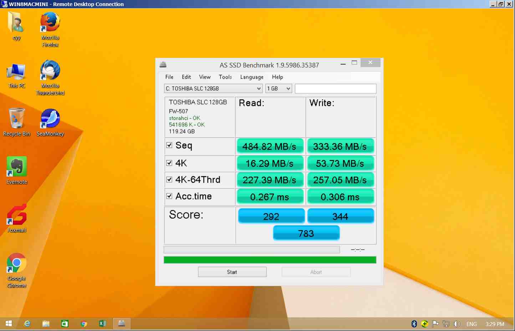This screenshot has height=331, width=515.
Task: Launch the Mozilla Firefox desktop shortcut
Action: (50, 30)
